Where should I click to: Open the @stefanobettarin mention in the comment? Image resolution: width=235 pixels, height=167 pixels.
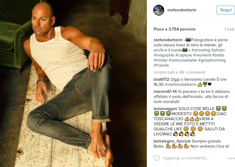180,84
